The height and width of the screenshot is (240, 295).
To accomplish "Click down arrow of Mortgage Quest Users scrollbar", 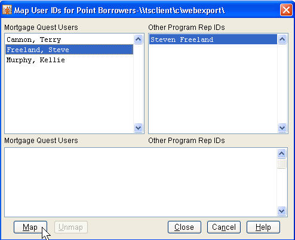I will pyautogui.click(x=138, y=127).
